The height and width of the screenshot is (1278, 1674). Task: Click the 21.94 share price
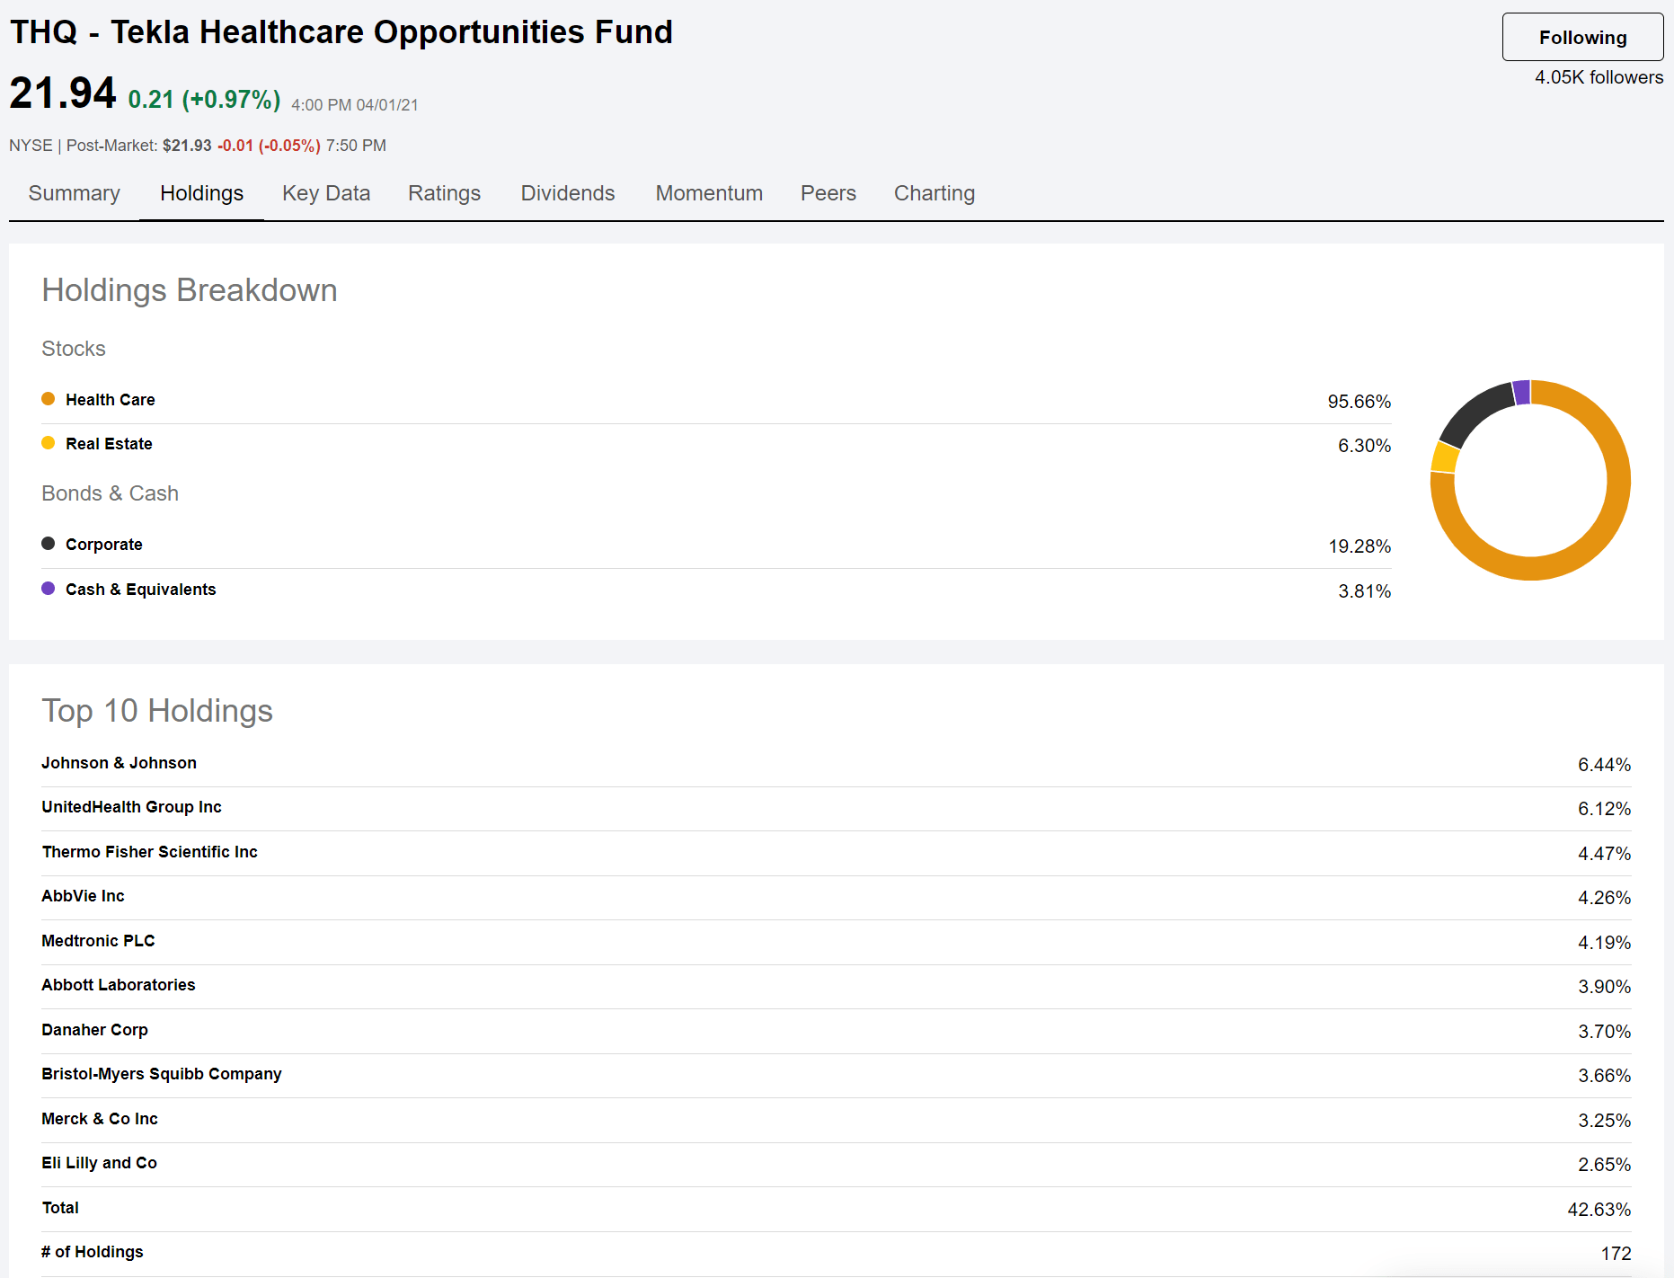point(63,93)
